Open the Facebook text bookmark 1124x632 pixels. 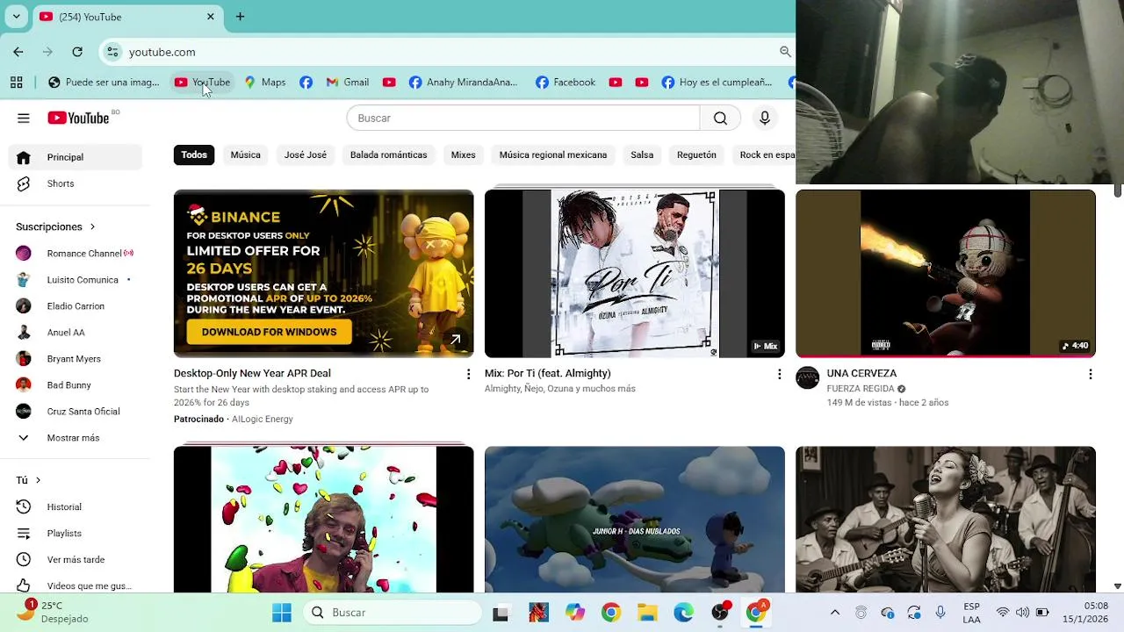[566, 83]
